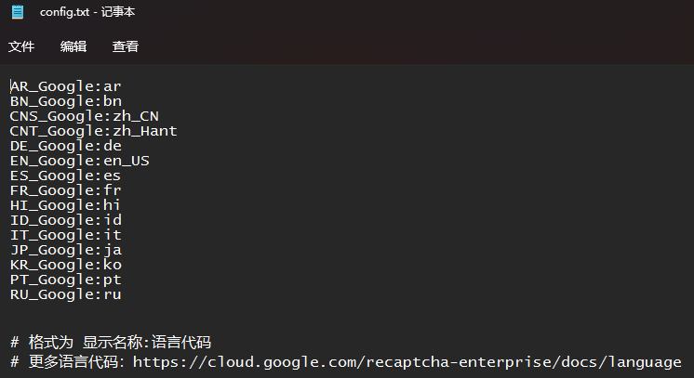Click the EN_Google:en_US line
Viewport: 694px width, 378px height.
(80, 161)
